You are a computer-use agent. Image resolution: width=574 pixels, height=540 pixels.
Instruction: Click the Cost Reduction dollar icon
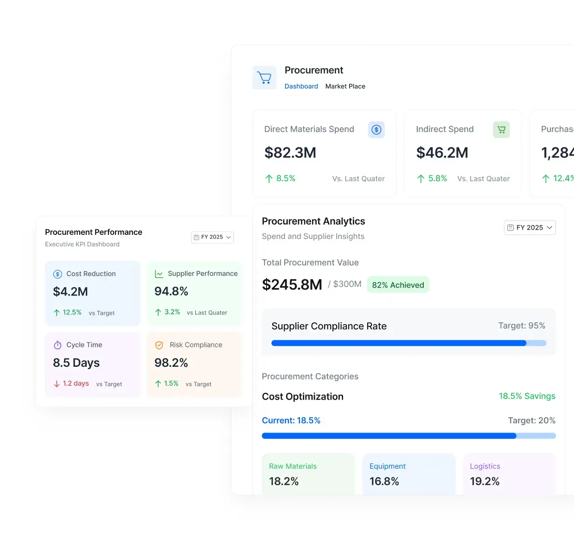point(57,274)
